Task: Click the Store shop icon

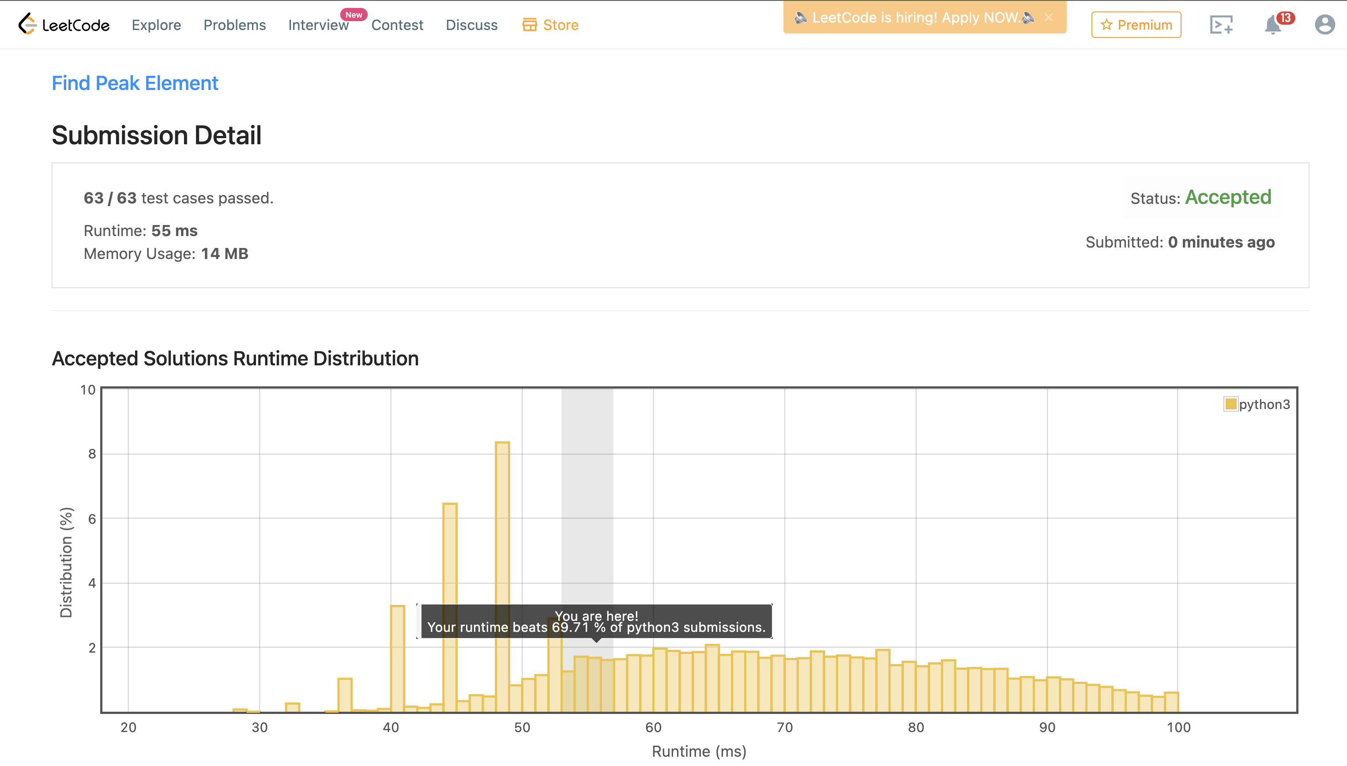Action: [x=529, y=25]
